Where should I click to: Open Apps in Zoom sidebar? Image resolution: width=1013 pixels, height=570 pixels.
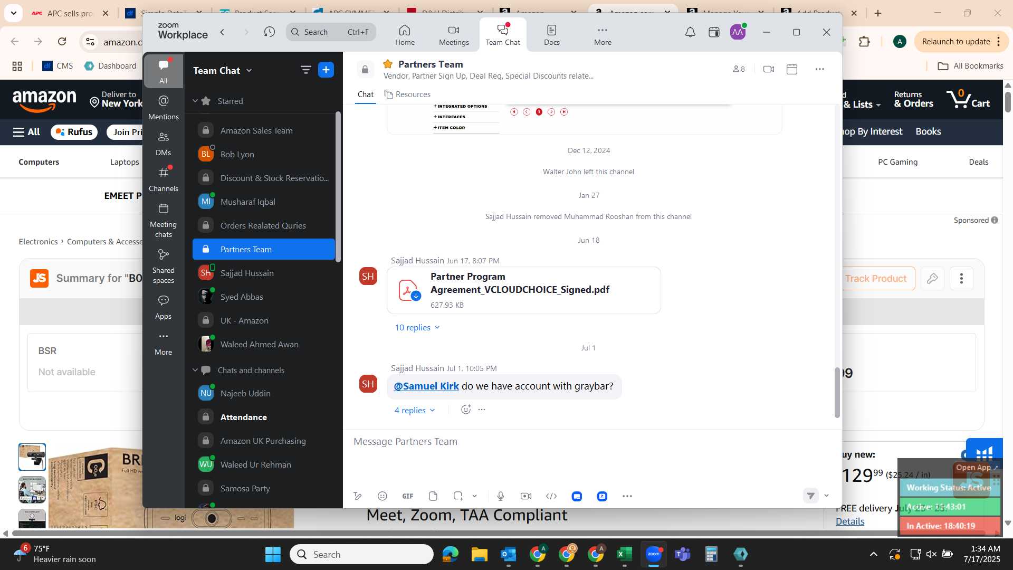coord(164,308)
